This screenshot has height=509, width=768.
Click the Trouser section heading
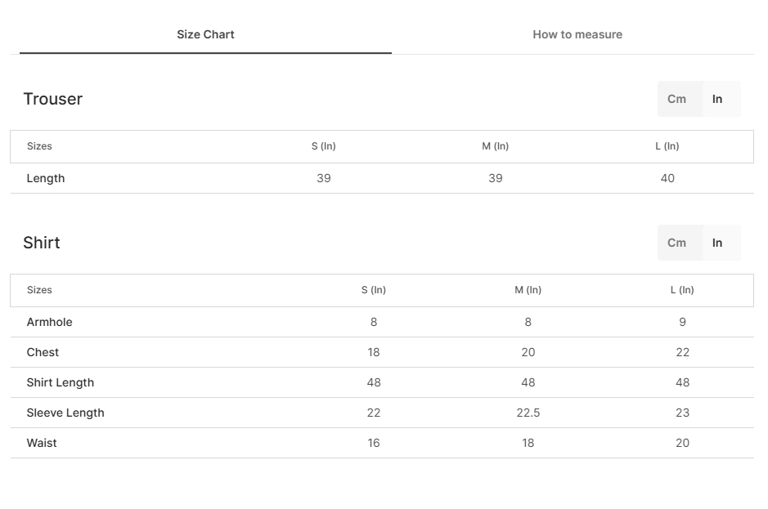[x=53, y=99]
